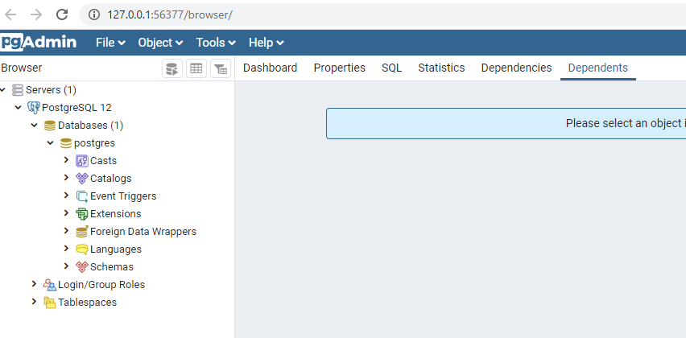The image size is (686, 338).
Task: Select the Login/Group Roles label
Action: pyautogui.click(x=101, y=285)
